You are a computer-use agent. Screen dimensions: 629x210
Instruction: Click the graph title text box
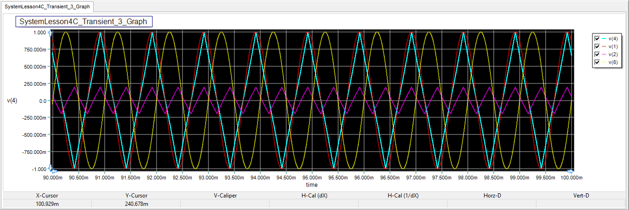83,22
